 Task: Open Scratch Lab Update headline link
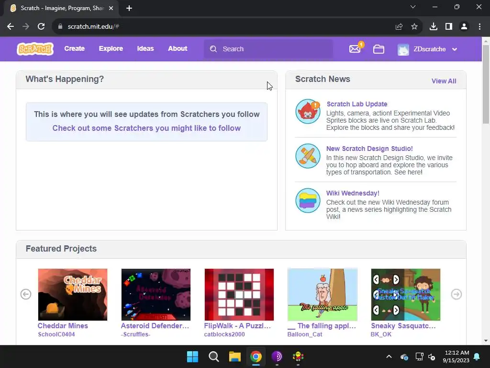coord(357,104)
